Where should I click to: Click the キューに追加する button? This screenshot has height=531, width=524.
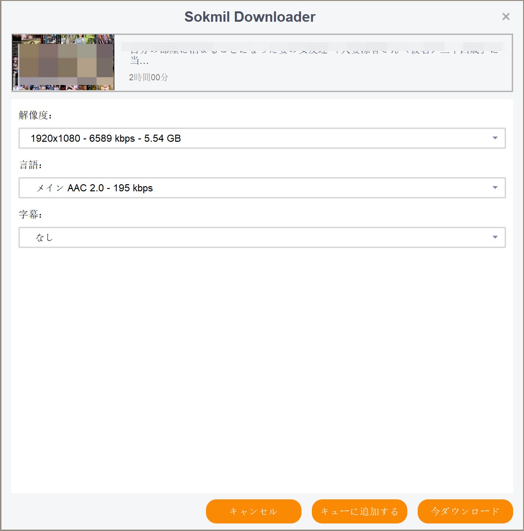click(360, 511)
